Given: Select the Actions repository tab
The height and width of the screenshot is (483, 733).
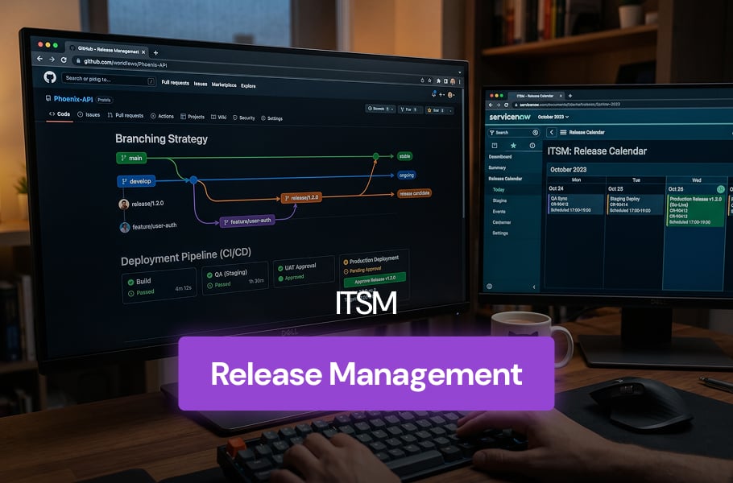Looking at the screenshot, I should click(x=162, y=116).
